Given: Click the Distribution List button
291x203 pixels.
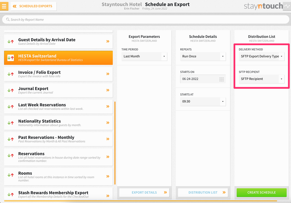Looking at the screenshot, I should [203, 193].
